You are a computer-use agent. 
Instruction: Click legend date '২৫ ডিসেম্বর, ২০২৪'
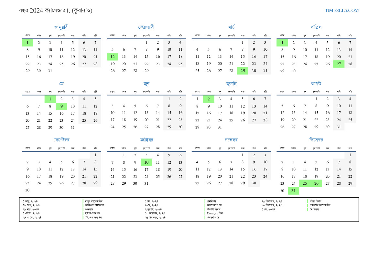pyautogui.click(x=155, y=217)
